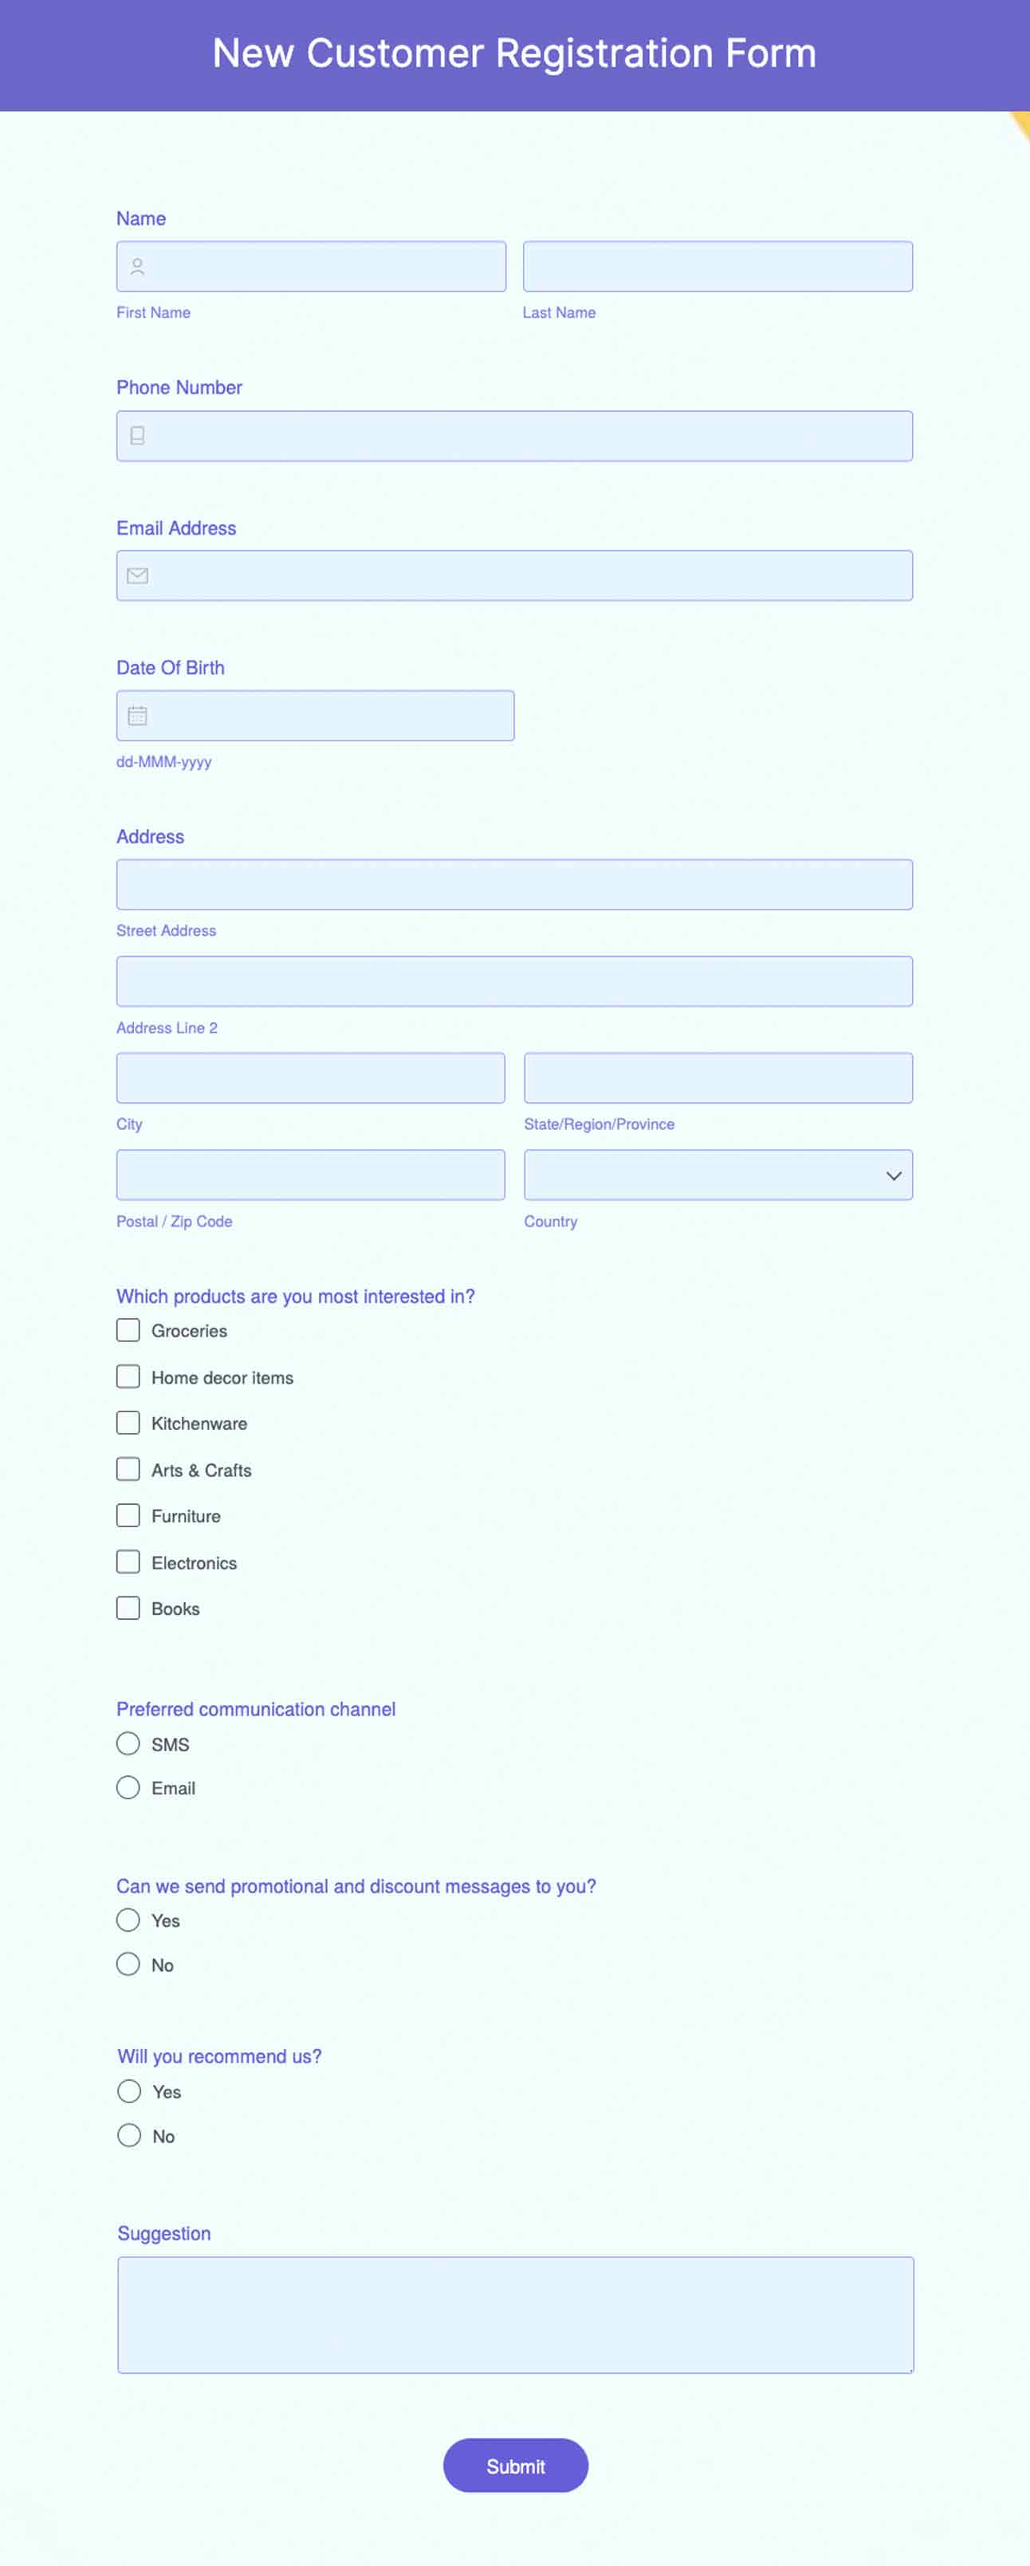Image resolution: width=1030 pixels, height=2566 pixels.
Task: Expand the Country dropdown chevron
Action: (893, 1175)
